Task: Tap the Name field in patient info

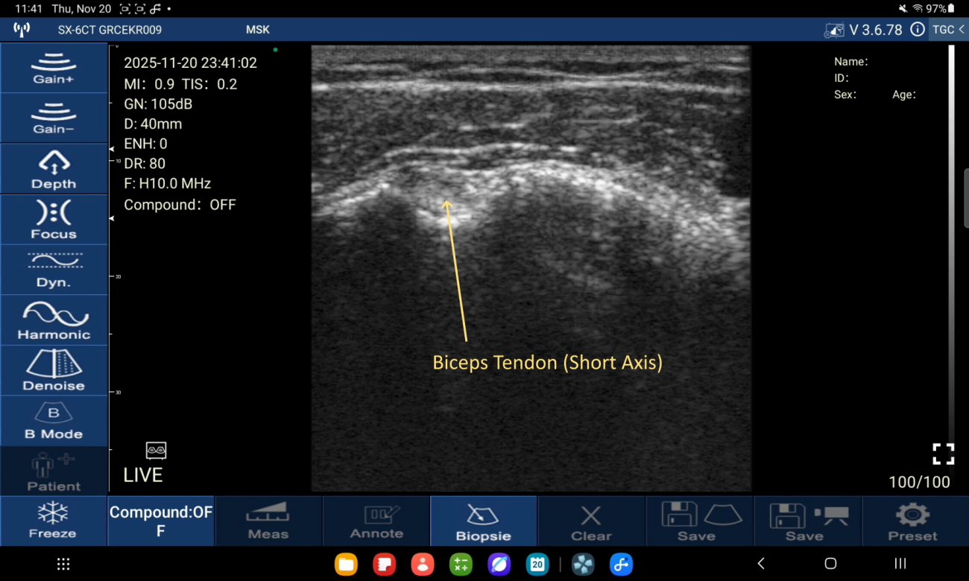Action: coord(850,62)
